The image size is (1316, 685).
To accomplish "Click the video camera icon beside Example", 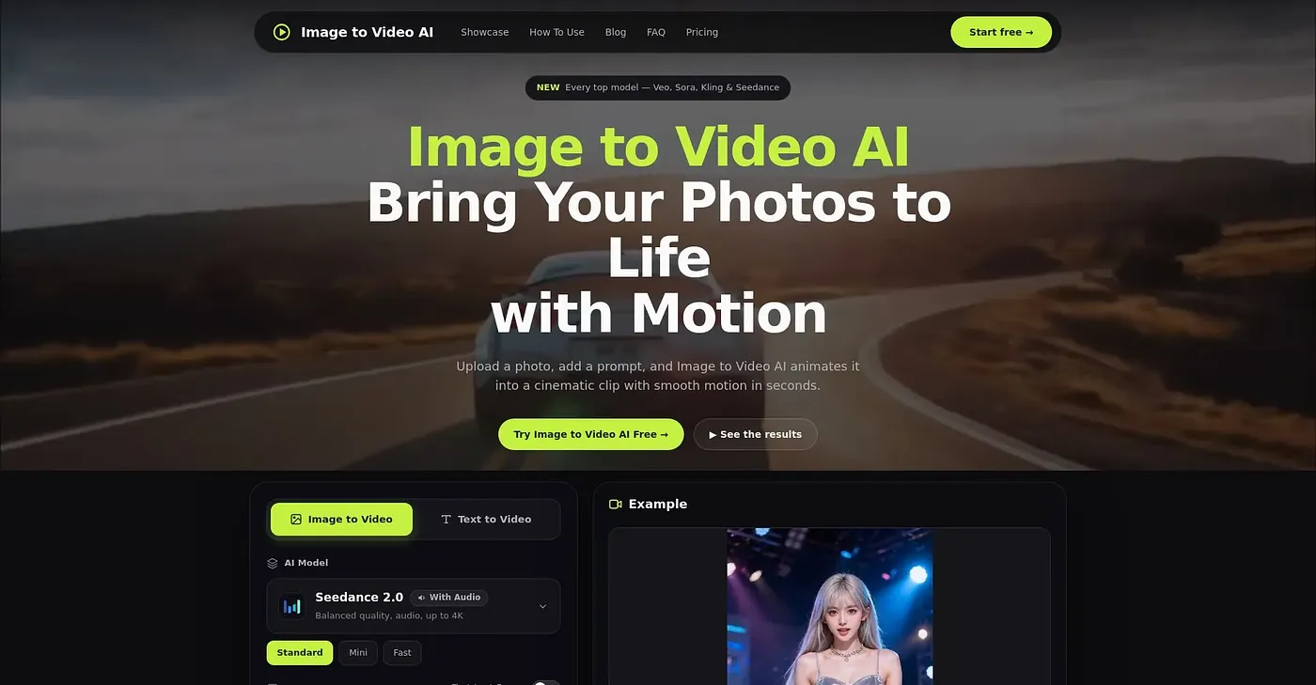I will [616, 505].
